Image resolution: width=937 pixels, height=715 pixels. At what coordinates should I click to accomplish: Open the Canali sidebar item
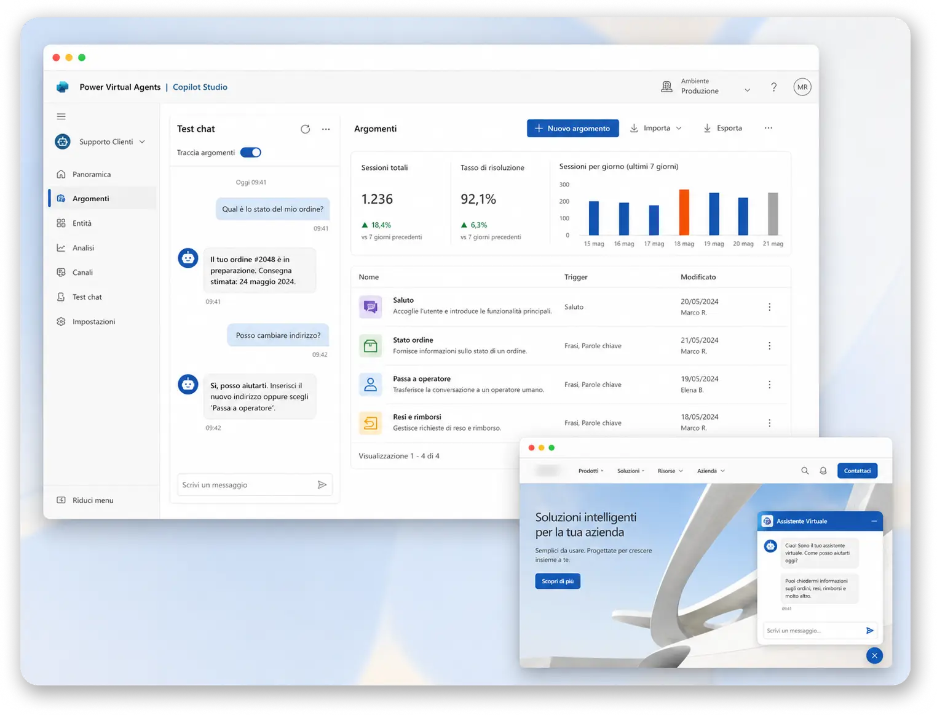(83, 273)
